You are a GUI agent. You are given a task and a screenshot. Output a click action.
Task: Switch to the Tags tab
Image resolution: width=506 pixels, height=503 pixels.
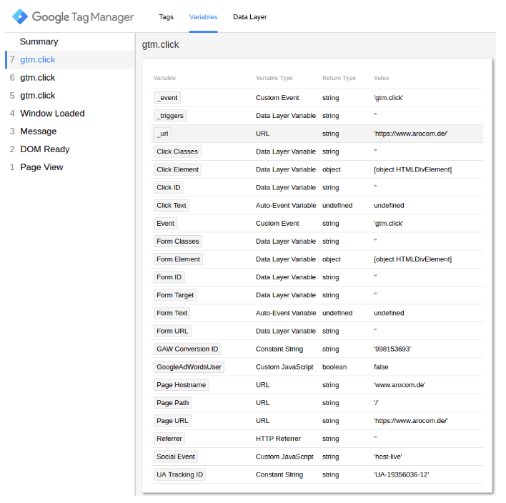coord(166,16)
